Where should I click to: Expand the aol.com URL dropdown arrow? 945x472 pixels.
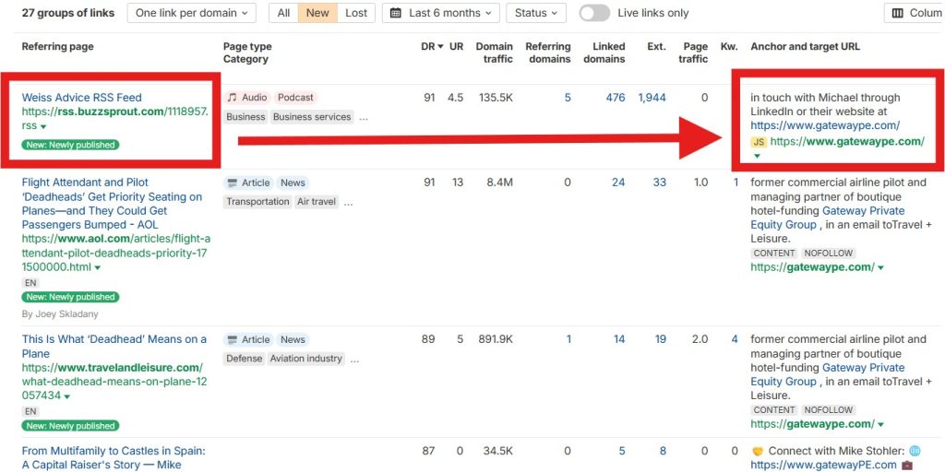[x=98, y=267]
